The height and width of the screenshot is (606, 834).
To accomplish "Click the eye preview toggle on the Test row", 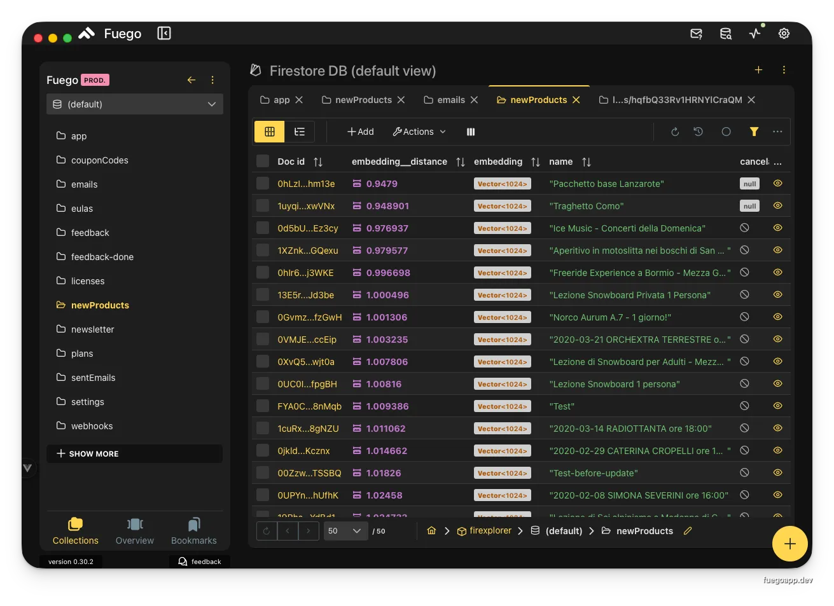I will point(777,406).
